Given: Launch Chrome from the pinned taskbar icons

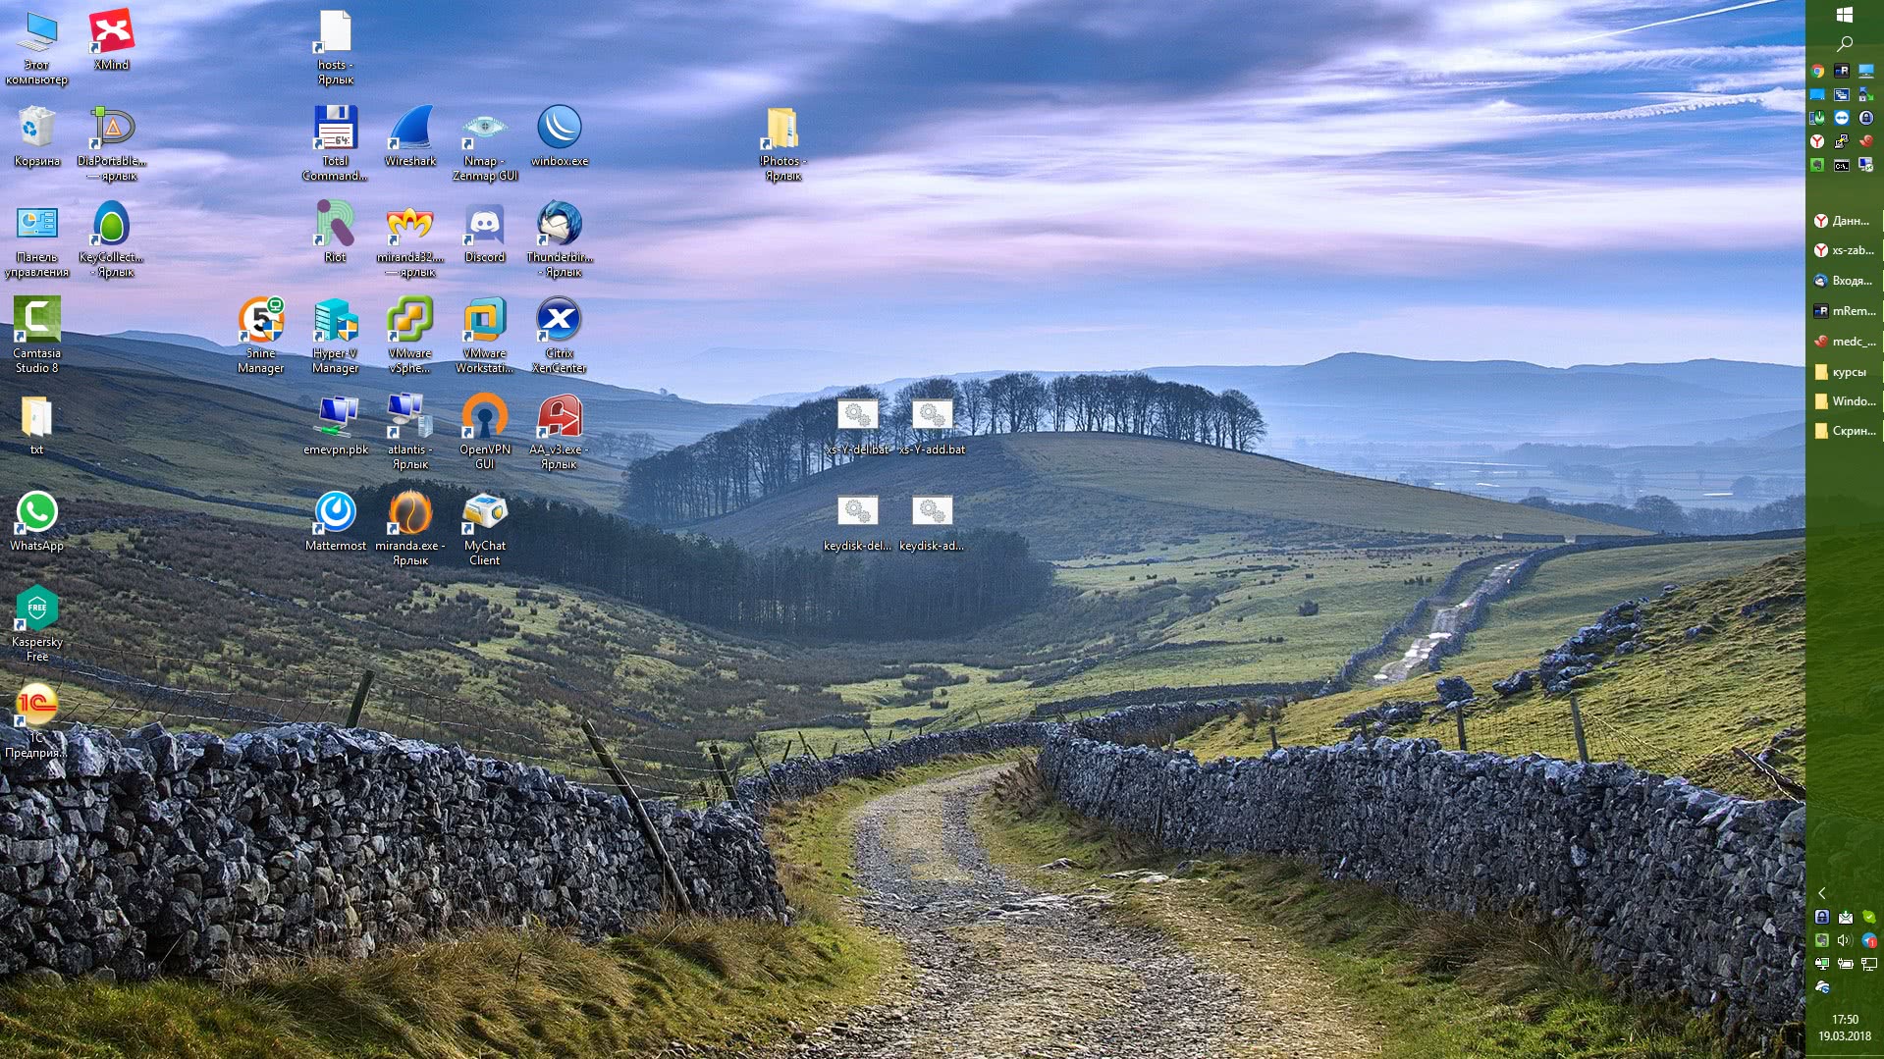Looking at the screenshot, I should pyautogui.click(x=1818, y=71).
